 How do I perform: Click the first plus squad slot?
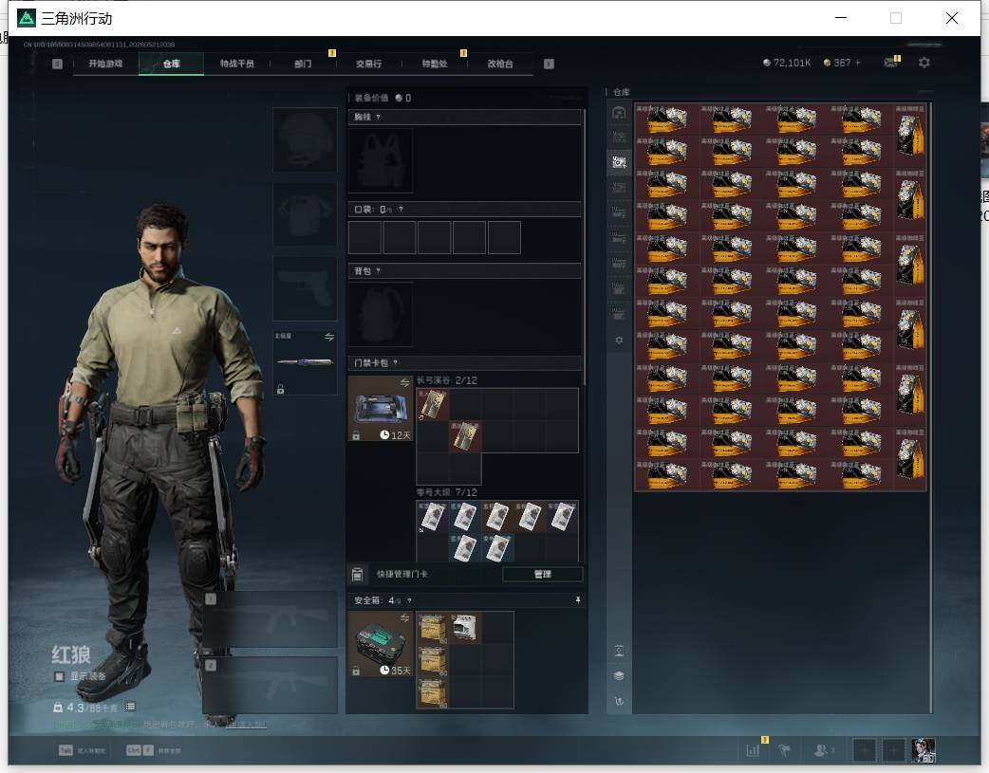(864, 750)
